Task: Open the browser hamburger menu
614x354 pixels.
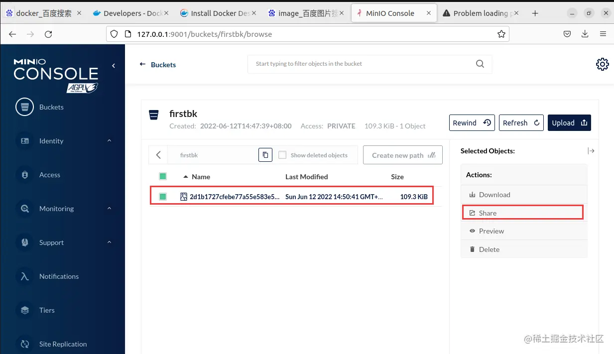Action: [x=603, y=34]
